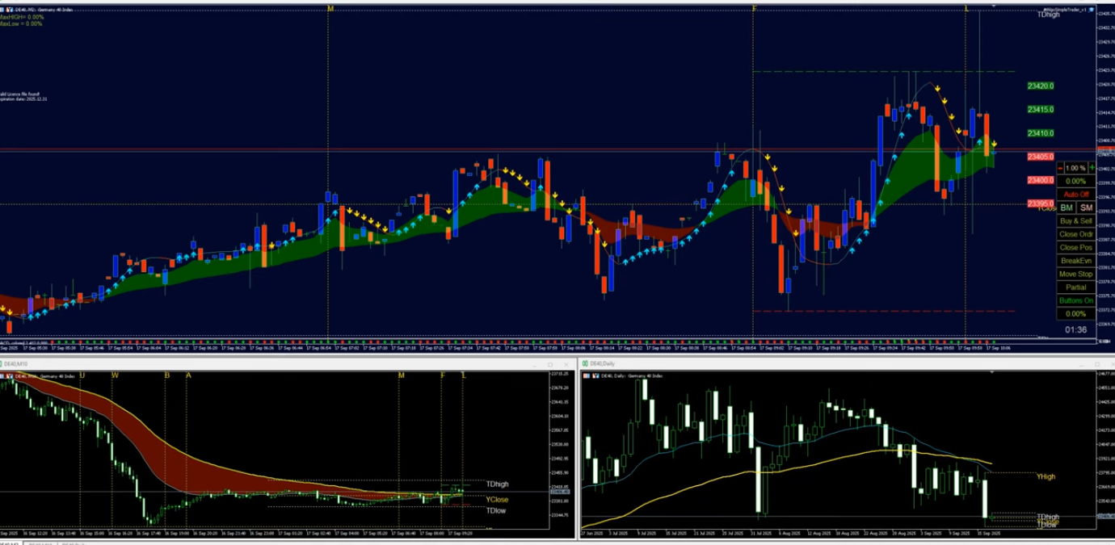
Task: Toggle the Buttons On switch
Action: point(1075,300)
